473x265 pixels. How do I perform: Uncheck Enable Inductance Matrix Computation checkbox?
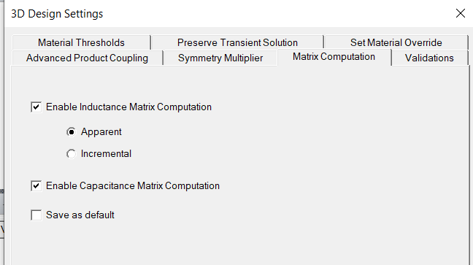[36, 107]
